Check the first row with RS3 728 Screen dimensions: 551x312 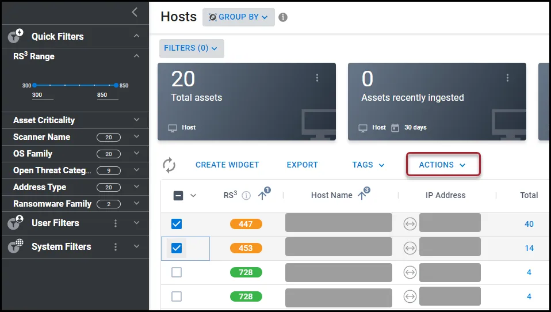pos(177,272)
